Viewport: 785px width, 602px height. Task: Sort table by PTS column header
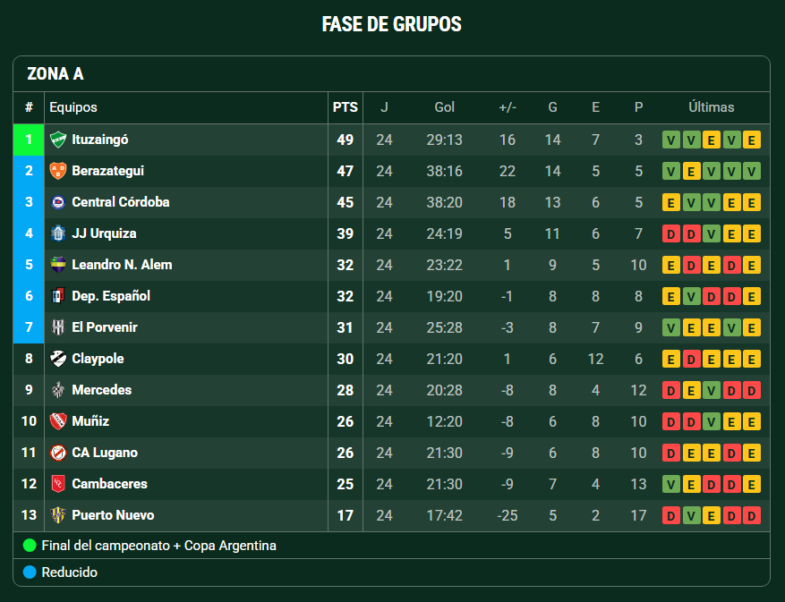346,107
